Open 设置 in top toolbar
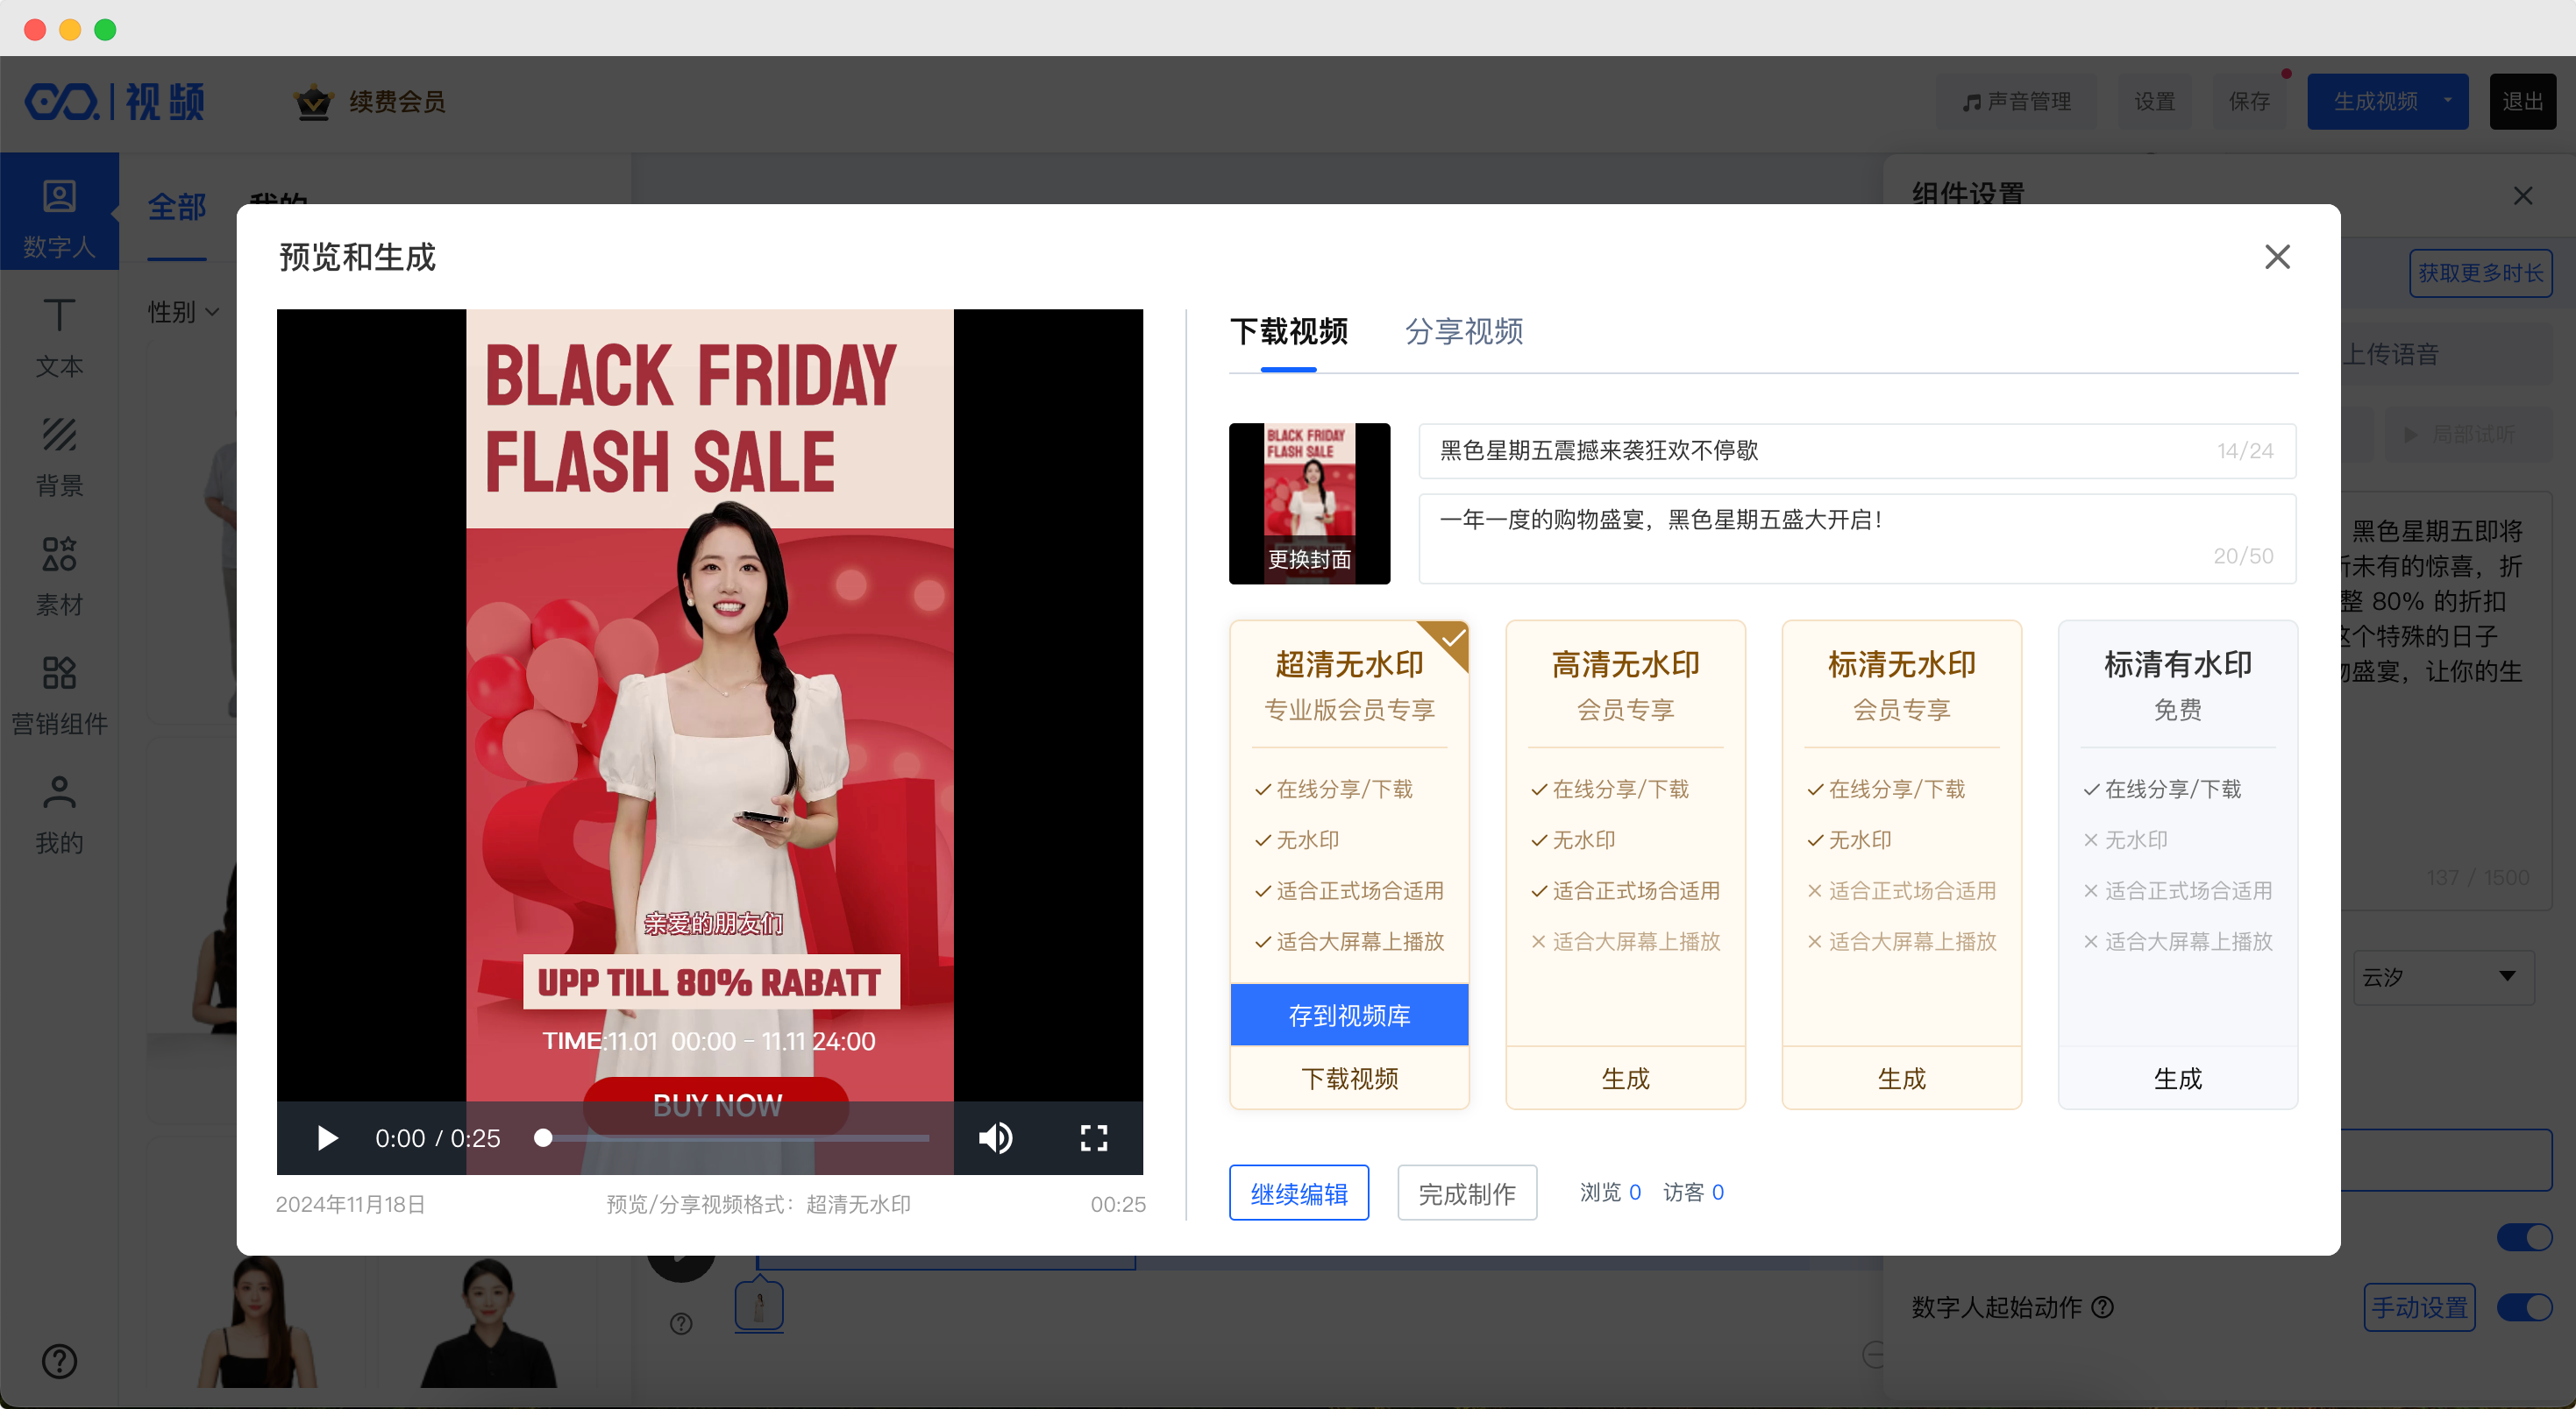Image resolution: width=2576 pixels, height=1409 pixels. (2154, 101)
